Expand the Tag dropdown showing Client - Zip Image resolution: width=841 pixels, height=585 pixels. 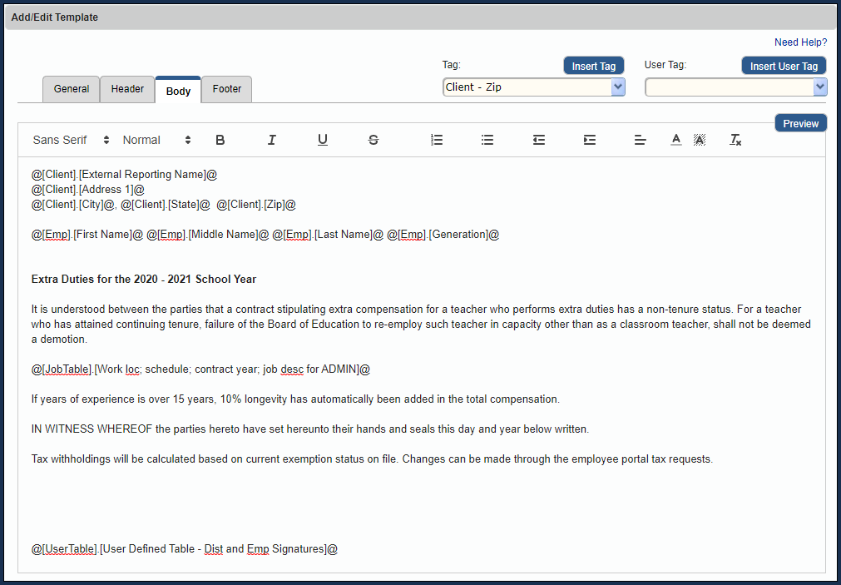(533, 87)
